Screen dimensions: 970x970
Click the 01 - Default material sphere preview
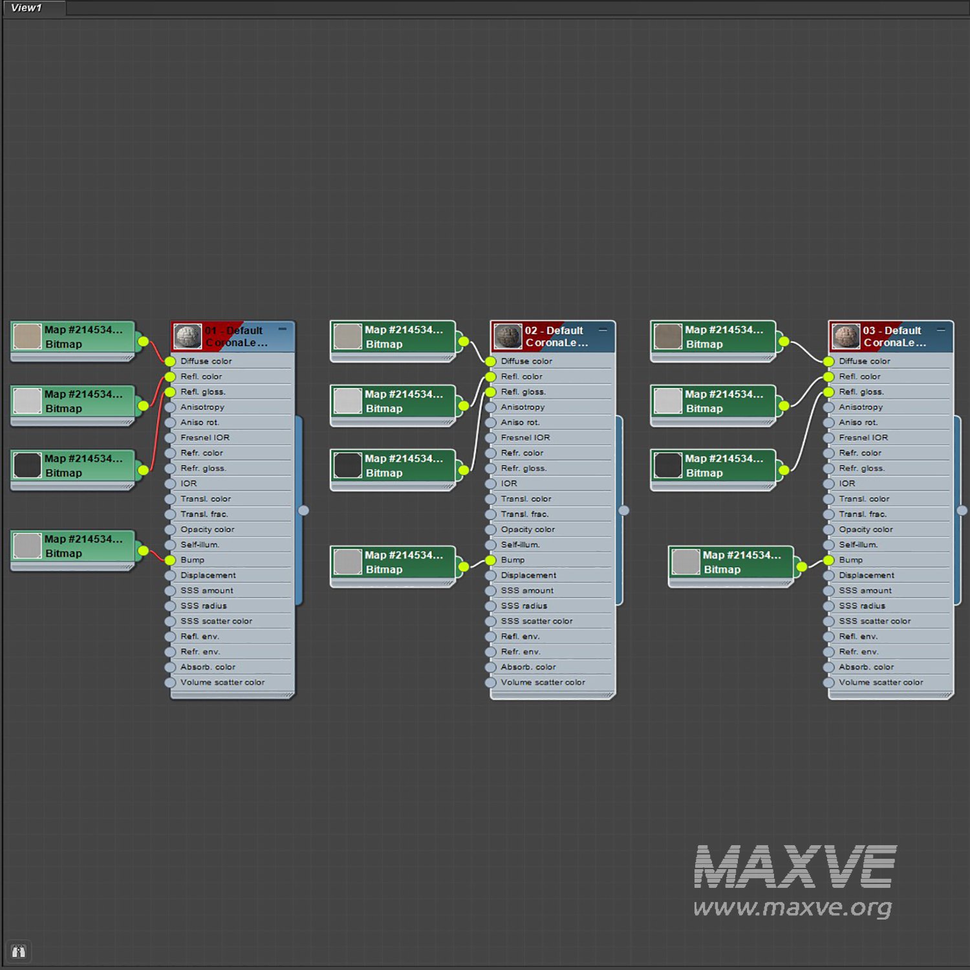(x=188, y=336)
